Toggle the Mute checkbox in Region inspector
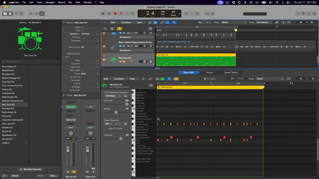 click(82, 27)
